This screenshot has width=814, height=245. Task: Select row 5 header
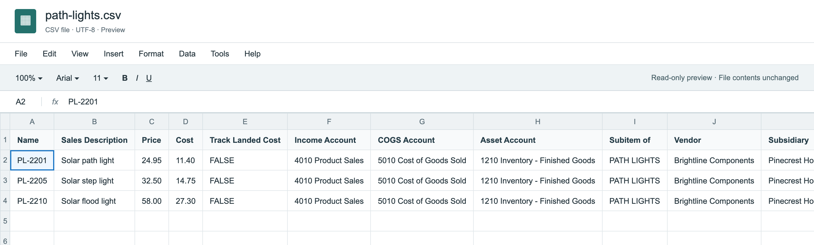tap(5, 221)
